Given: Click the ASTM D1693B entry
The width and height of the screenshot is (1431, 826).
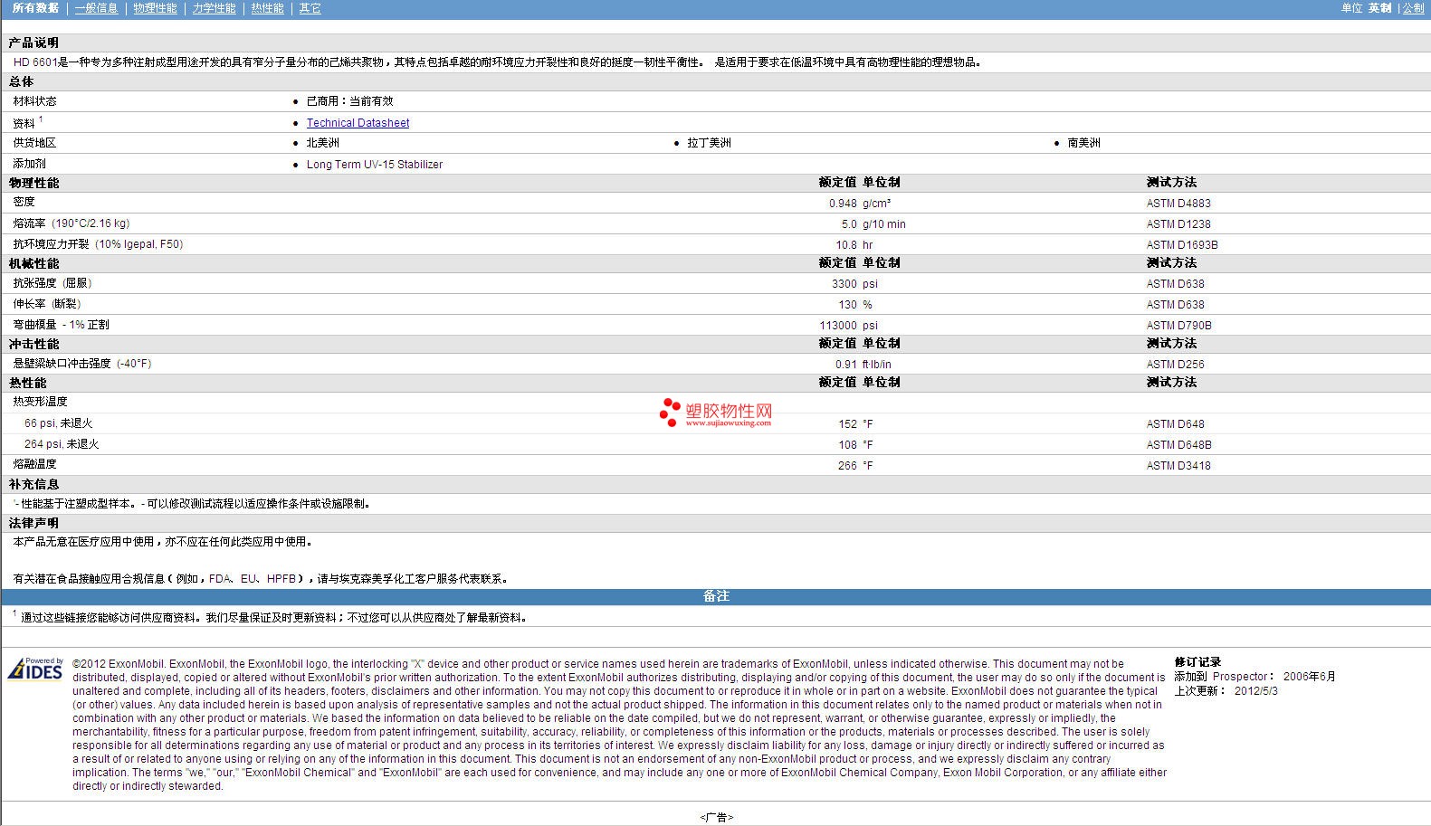Looking at the screenshot, I should (x=1182, y=245).
